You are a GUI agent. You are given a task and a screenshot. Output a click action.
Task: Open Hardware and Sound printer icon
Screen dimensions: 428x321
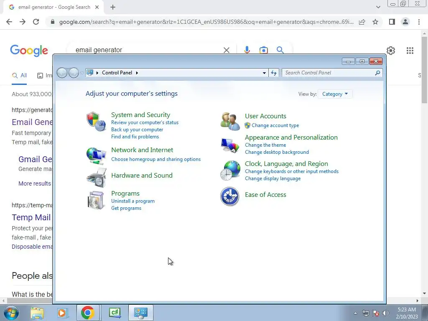[96, 178]
